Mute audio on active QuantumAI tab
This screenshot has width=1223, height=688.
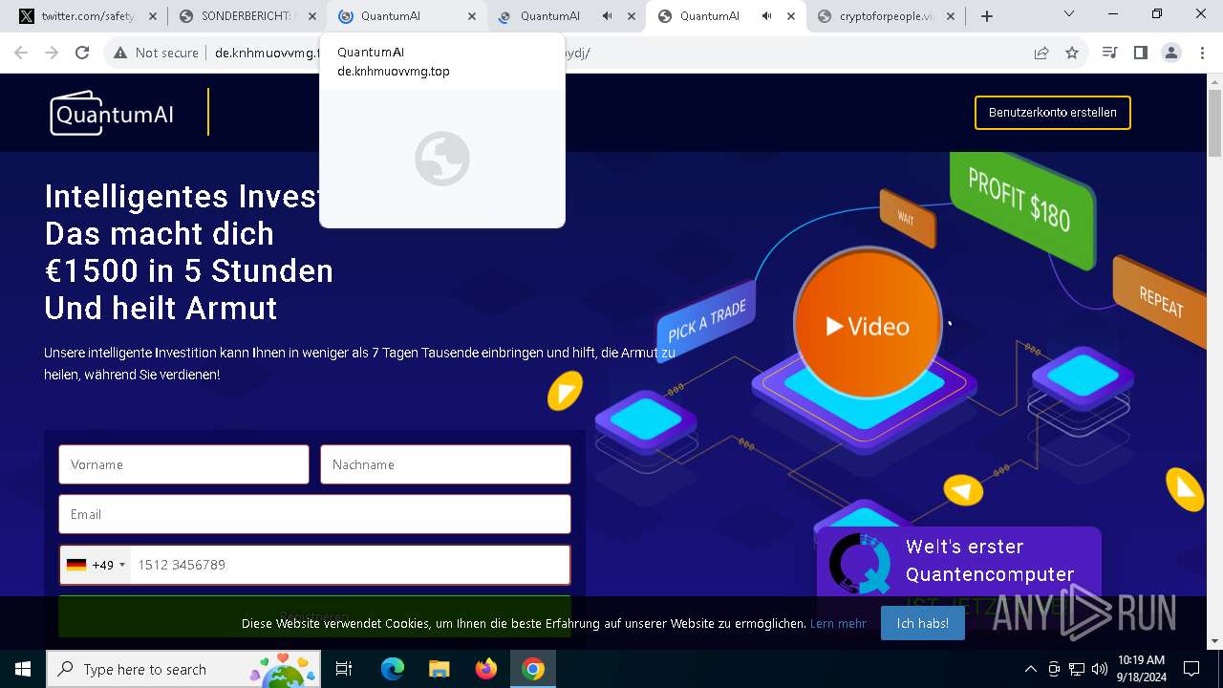click(767, 16)
